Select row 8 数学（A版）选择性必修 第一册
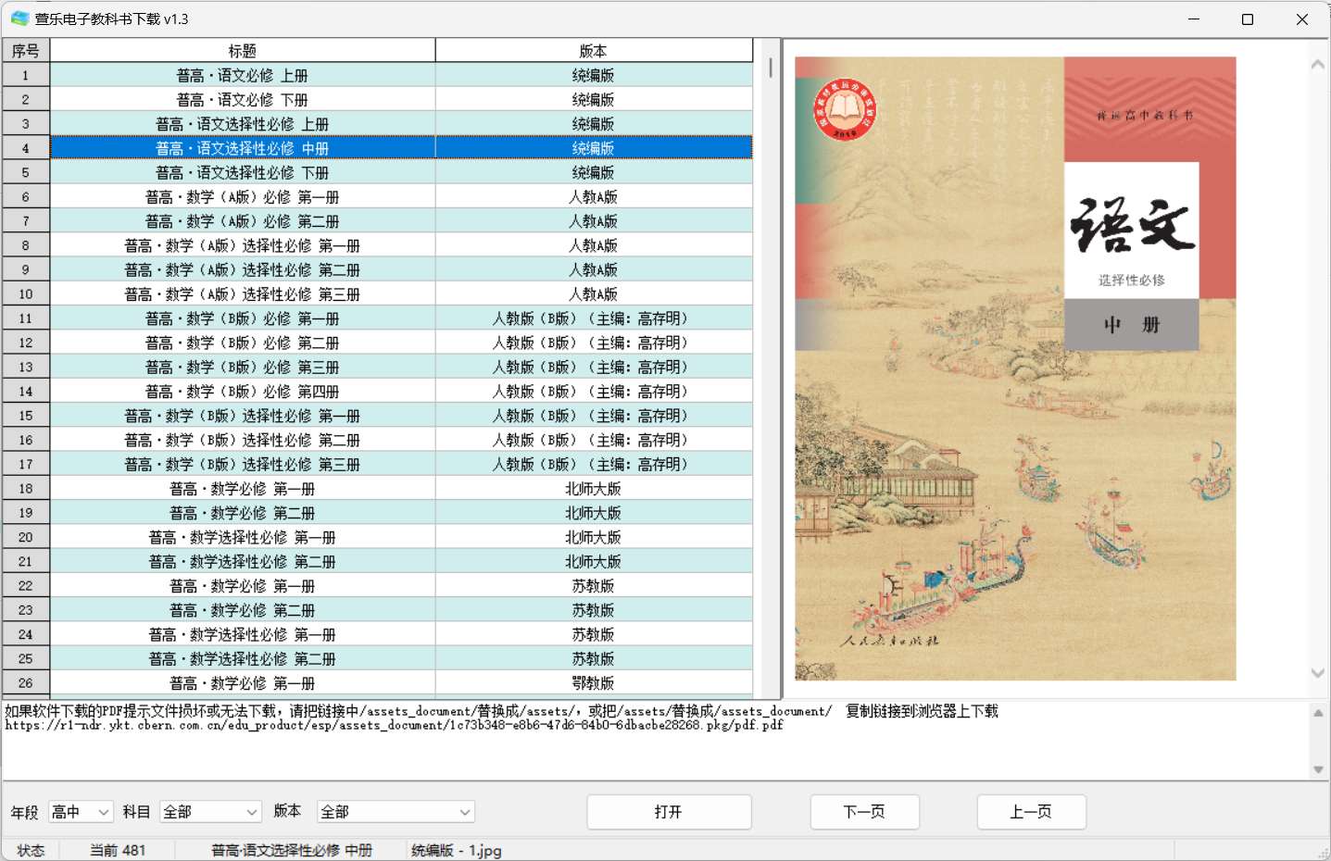Image resolution: width=1331 pixels, height=861 pixels. pyautogui.click(x=401, y=245)
